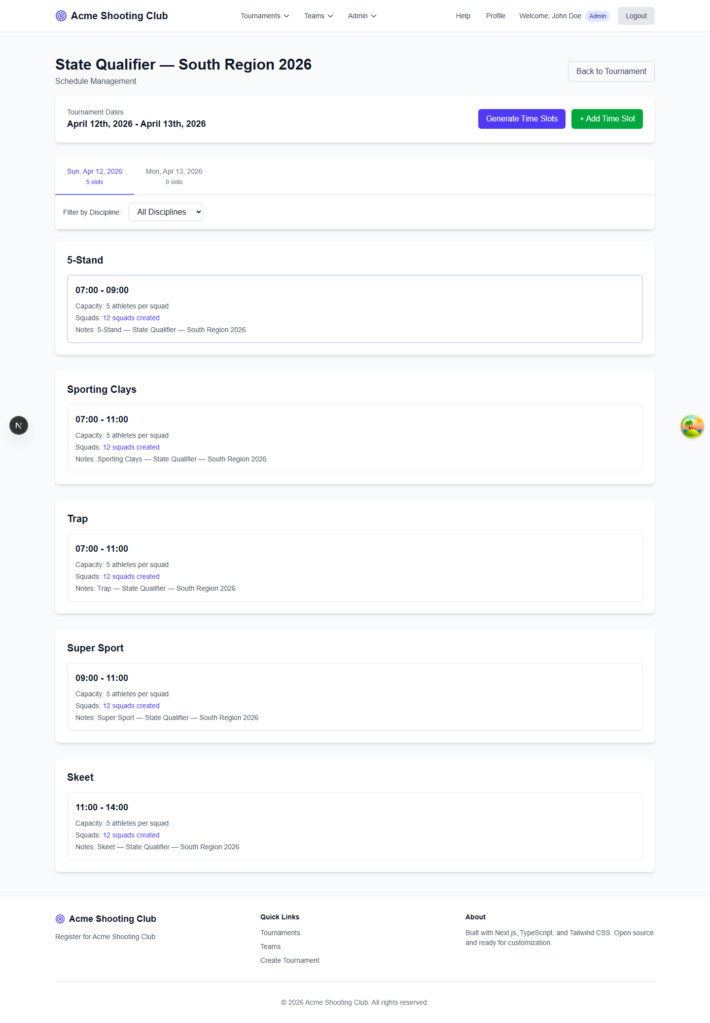710x1023 pixels.
Task: Click the palm tree island floating icon
Action: pyautogui.click(x=692, y=426)
